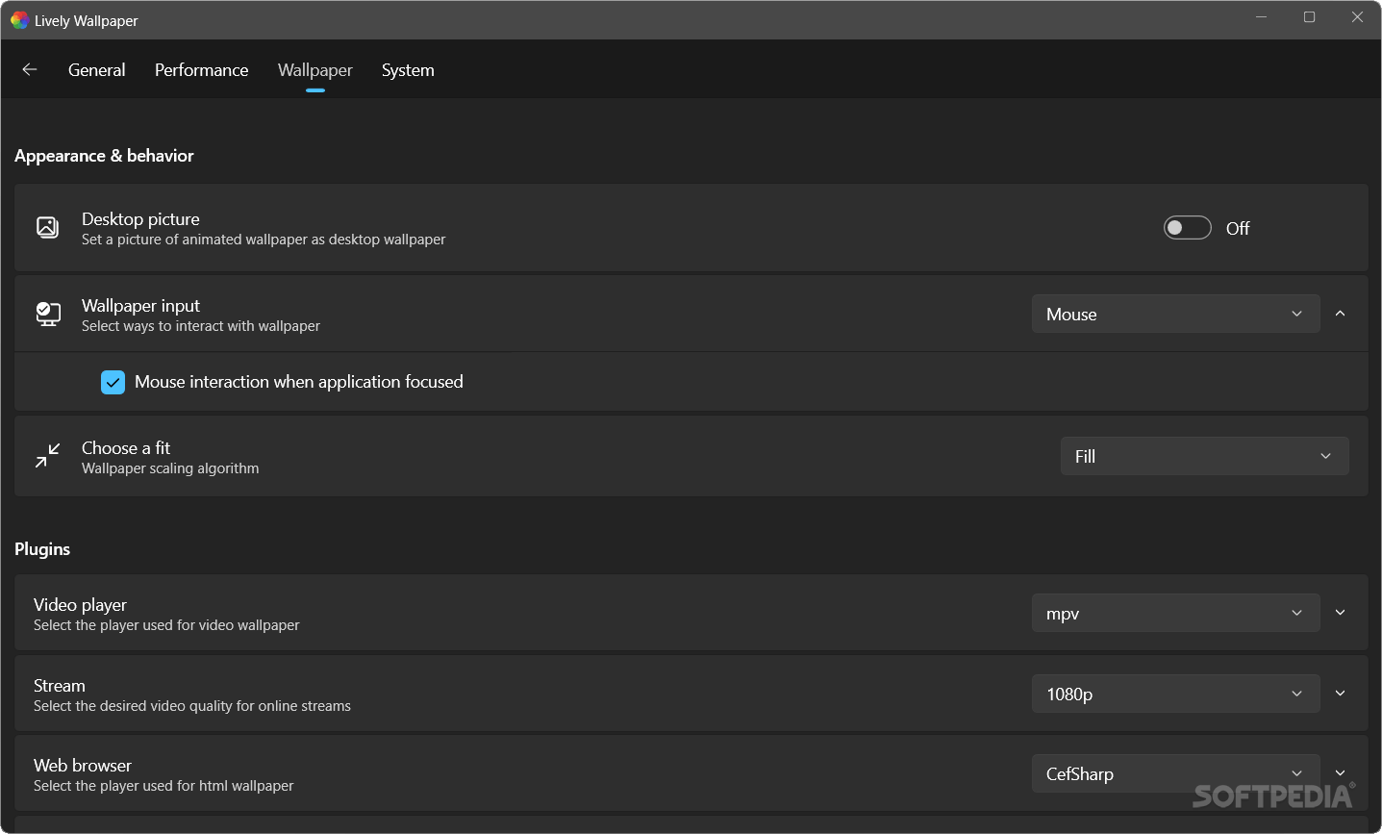Viewport: 1382px width, 834px height.
Task: Click the Lively Wallpaper logo in title bar
Action: 18,19
